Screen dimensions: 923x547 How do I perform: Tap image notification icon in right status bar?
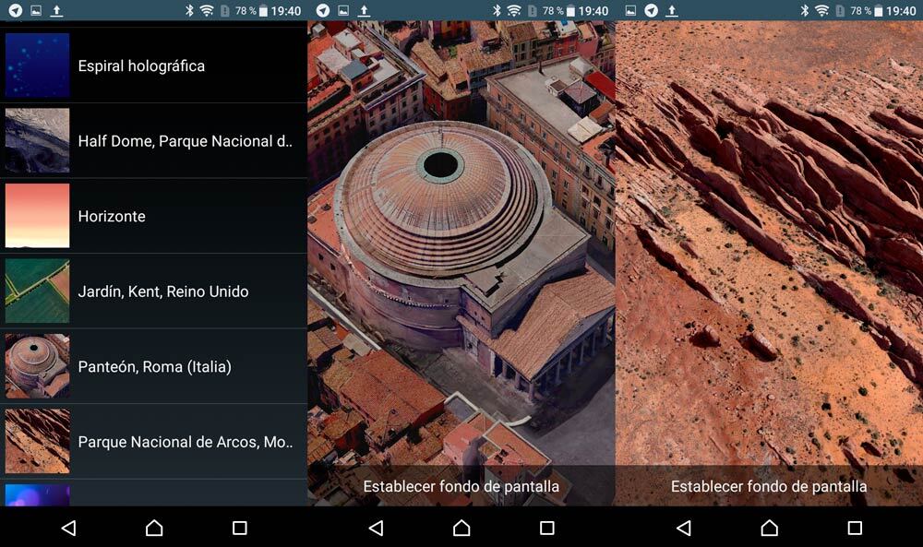(630, 10)
